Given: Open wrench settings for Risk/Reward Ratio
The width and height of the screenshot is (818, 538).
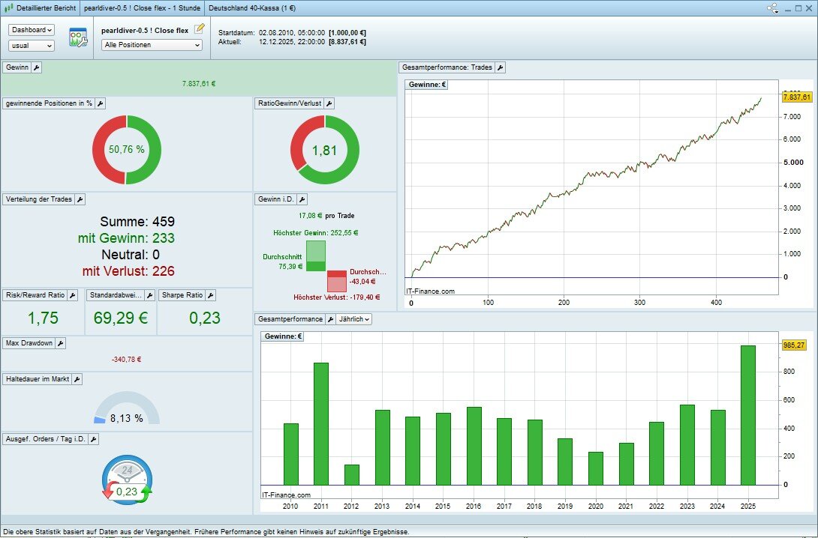Looking at the screenshot, I should pyautogui.click(x=73, y=295).
